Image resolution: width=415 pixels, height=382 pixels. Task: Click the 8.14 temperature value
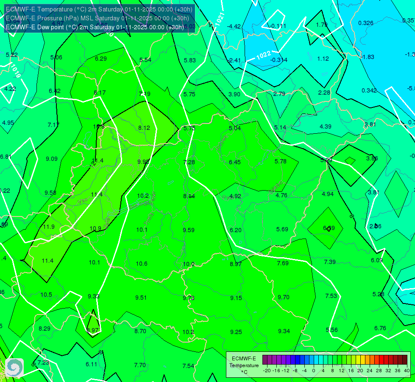pyautogui.click(x=189, y=196)
